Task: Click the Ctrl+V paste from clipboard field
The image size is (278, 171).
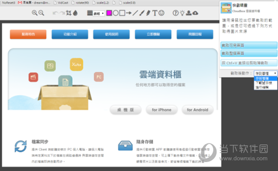Action: (x=249, y=63)
